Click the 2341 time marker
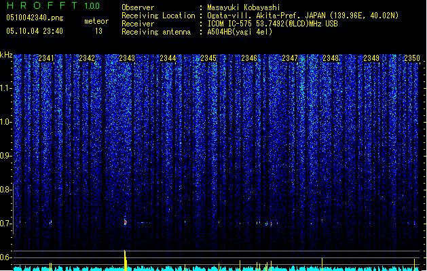The height and width of the screenshot is (271, 427). 46,58
